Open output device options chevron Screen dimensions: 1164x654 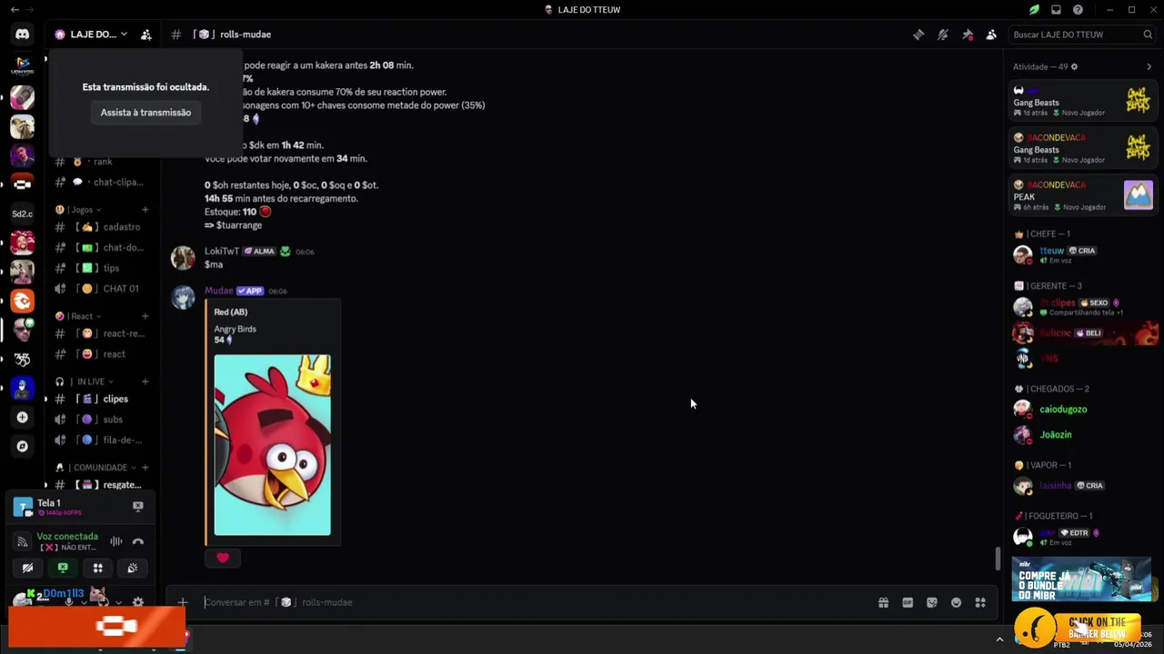click(118, 602)
